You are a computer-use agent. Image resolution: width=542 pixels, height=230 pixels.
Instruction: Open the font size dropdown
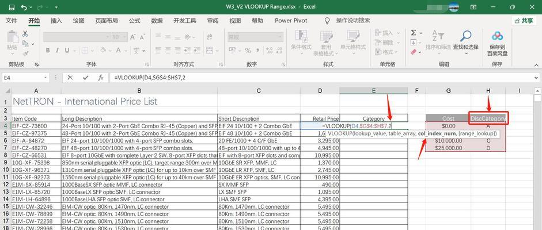coord(125,37)
